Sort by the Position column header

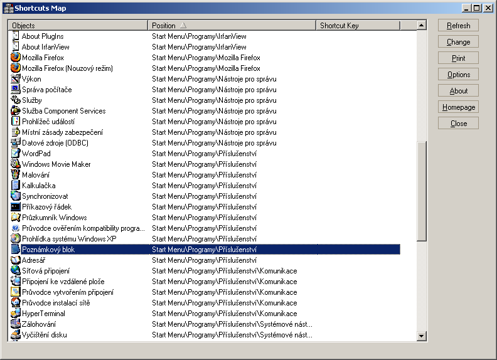232,25
